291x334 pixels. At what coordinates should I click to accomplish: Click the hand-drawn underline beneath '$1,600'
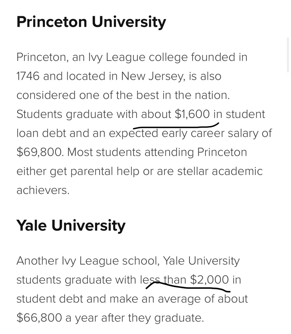(x=176, y=126)
